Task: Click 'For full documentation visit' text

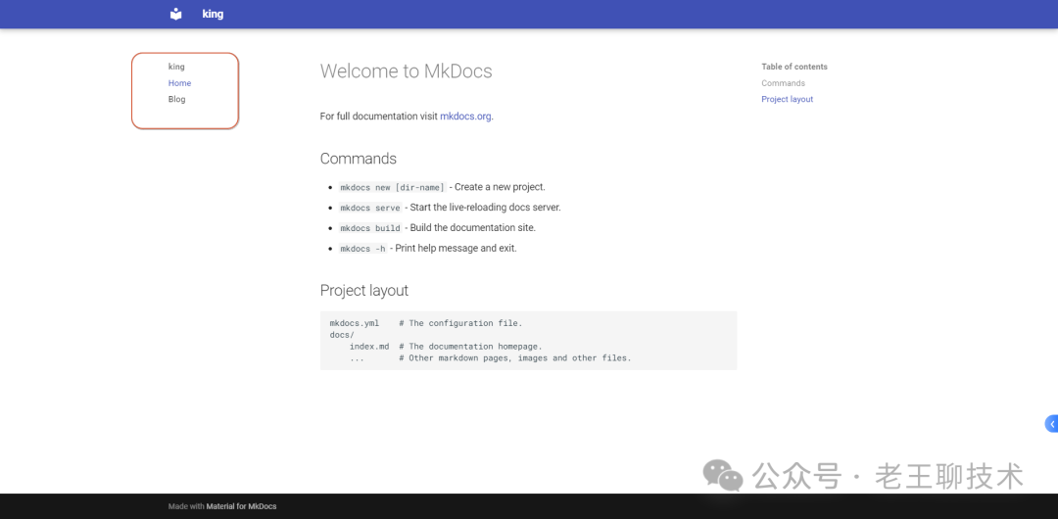Action: tap(378, 117)
